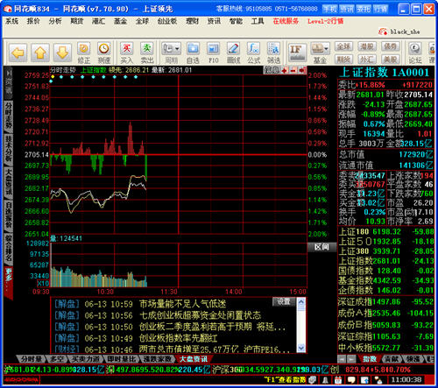Image resolution: width=438 pixels, height=388 pixels.
Task: Select the 自选报价 left sidebar tab
Action: point(8,215)
